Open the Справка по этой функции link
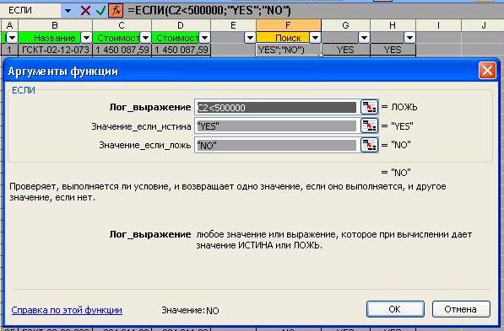The height and width of the screenshot is (331, 504). tap(67, 310)
